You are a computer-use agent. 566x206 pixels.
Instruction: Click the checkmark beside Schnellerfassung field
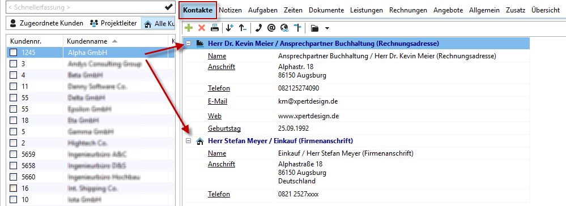click(168, 7)
